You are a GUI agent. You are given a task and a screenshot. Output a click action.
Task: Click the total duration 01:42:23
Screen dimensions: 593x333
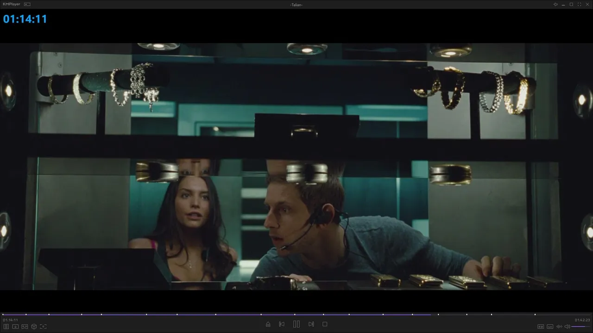[582, 320]
